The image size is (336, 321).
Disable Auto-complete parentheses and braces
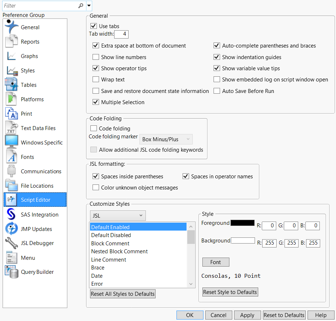tap(216, 46)
